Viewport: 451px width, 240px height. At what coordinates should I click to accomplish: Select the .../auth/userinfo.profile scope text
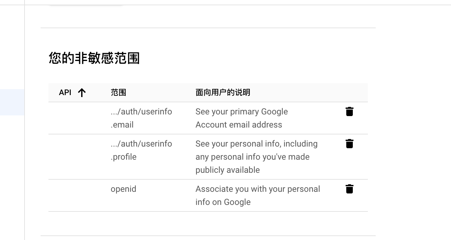(141, 150)
